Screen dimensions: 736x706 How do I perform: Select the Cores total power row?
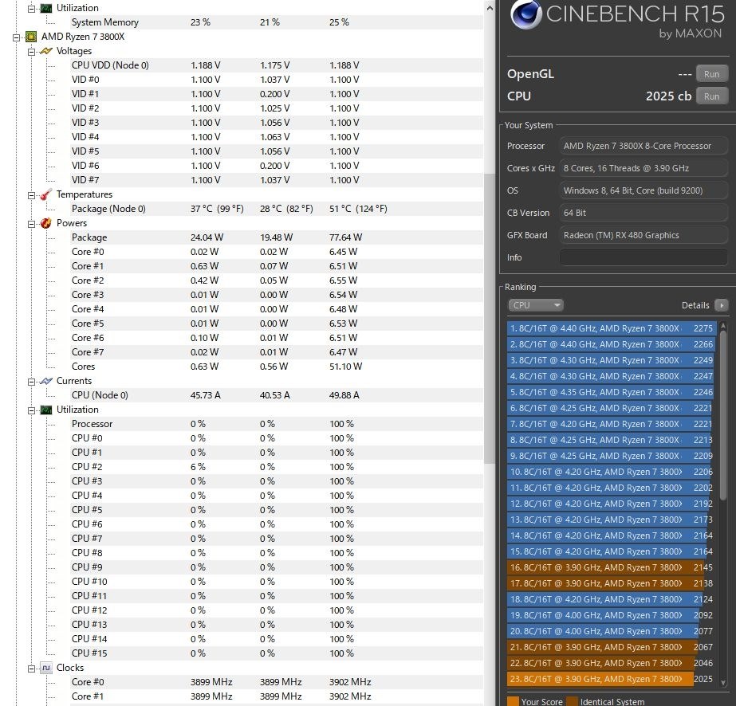[x=276, y=367]
